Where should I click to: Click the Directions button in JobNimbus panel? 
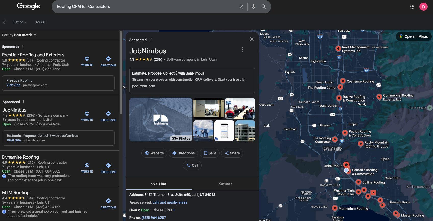[x=183, y=153]
